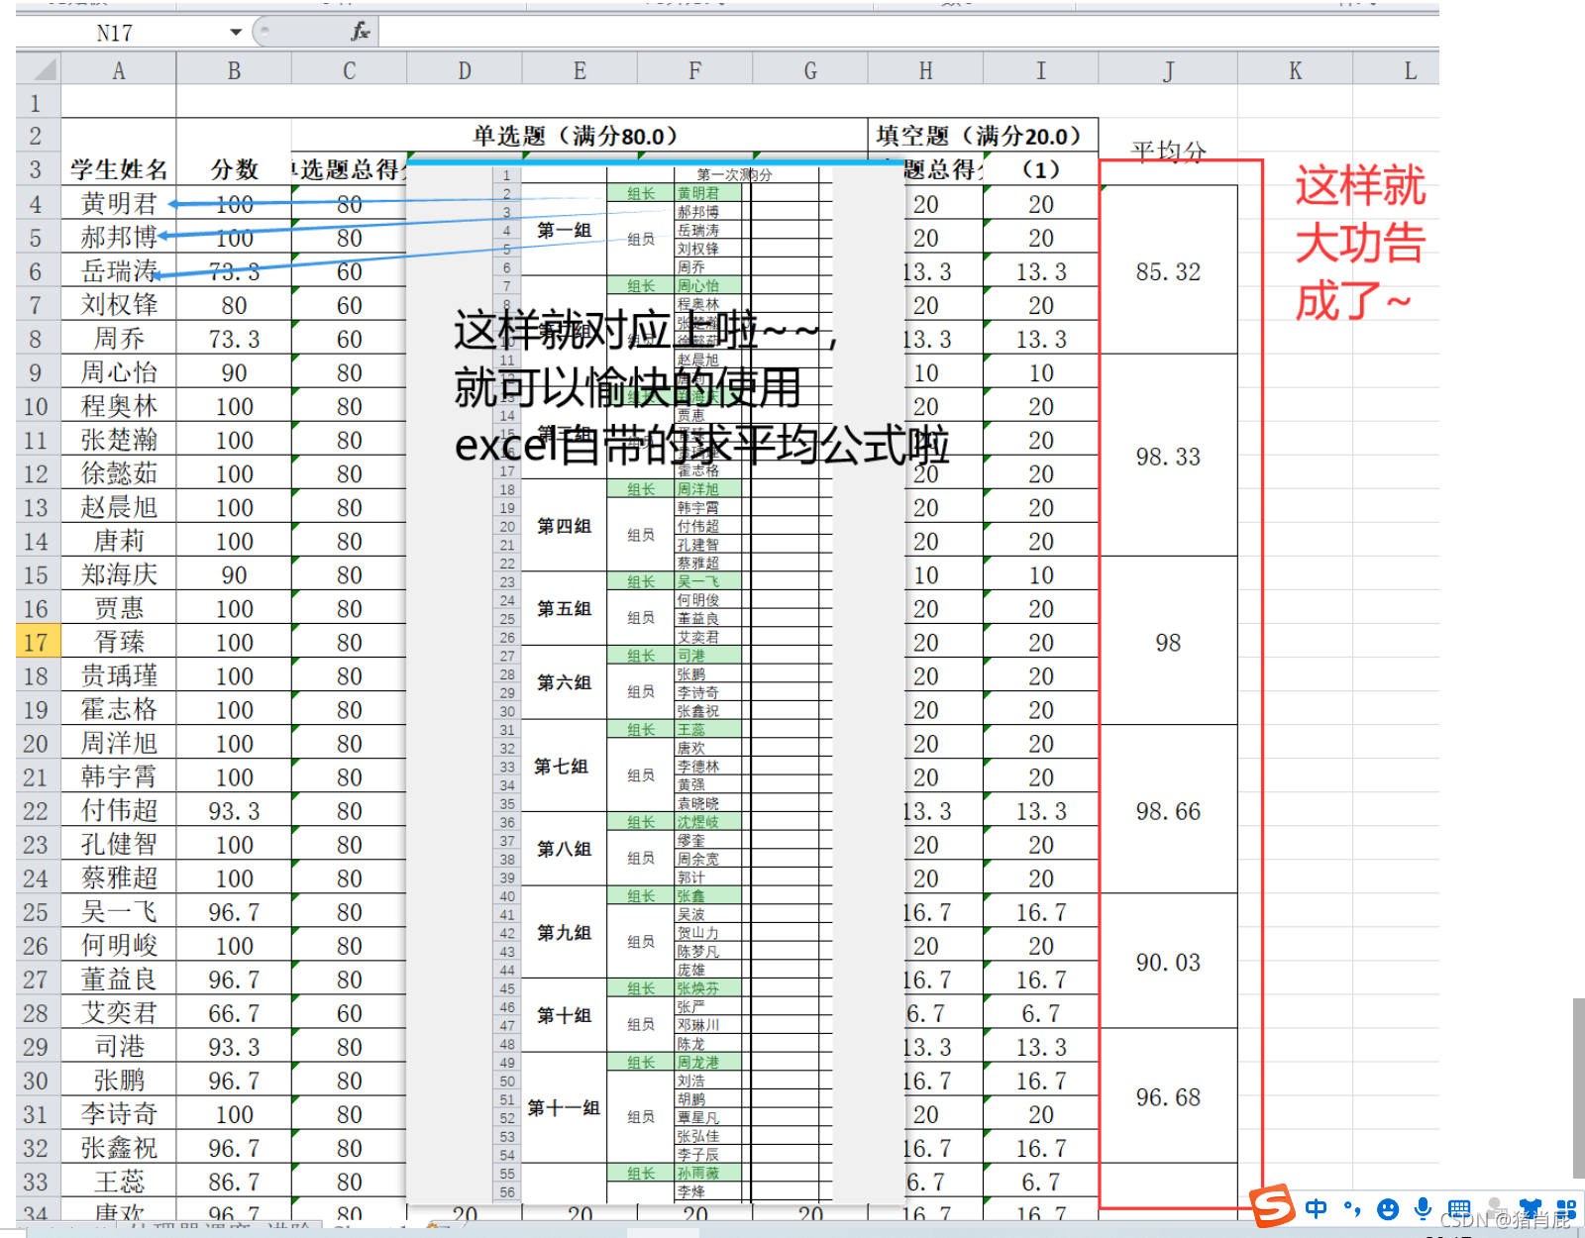1585x1238 pixels.
Task: Select column I header
Action: (x=1040, y=70)
